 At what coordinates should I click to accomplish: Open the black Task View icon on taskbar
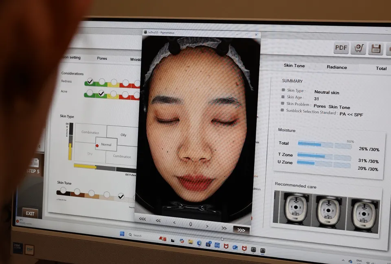click(173, 240)
